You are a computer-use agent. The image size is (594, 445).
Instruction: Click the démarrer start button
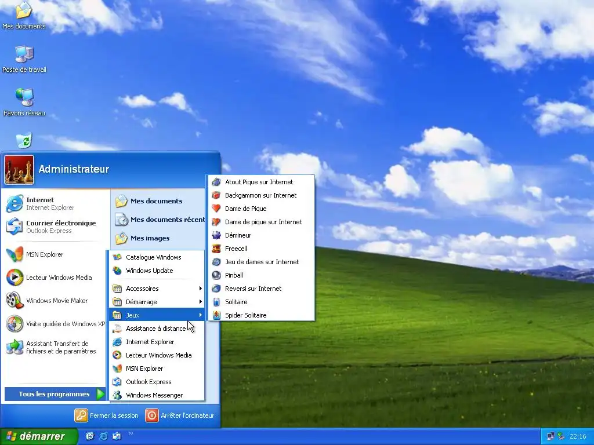tap(39, 436)
